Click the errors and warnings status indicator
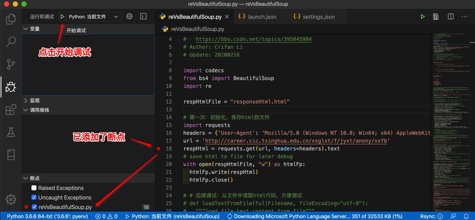Image resolution: width=475 pixels, height=220 pixels. 106,217
